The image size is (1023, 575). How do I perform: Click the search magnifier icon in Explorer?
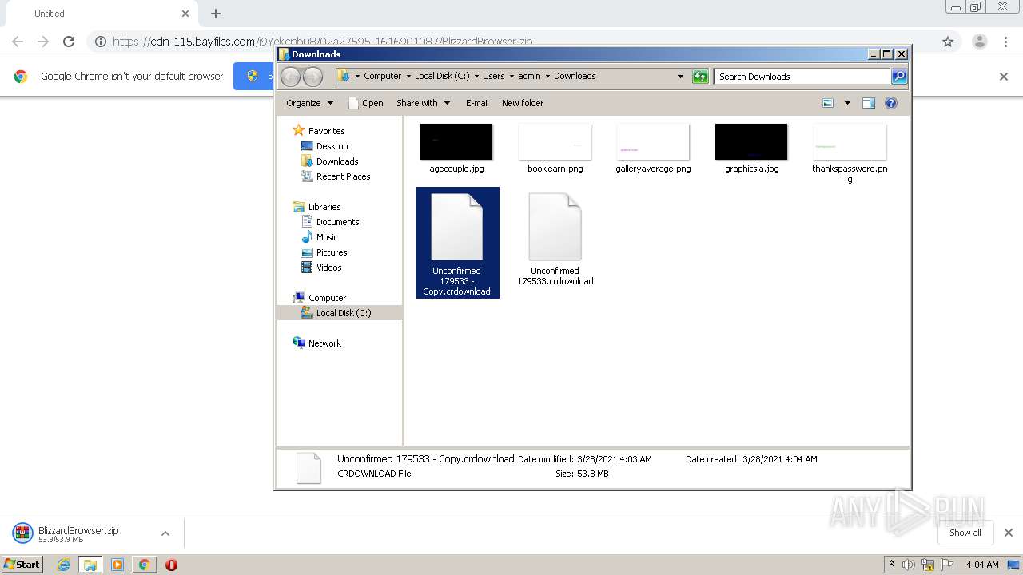pyautogui.click(x=899, y=76)
